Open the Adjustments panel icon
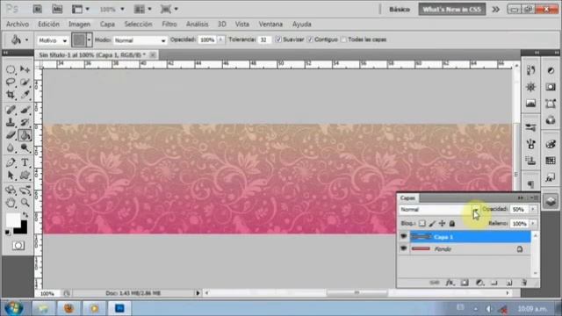562x316 pixels. coord(551,70)
